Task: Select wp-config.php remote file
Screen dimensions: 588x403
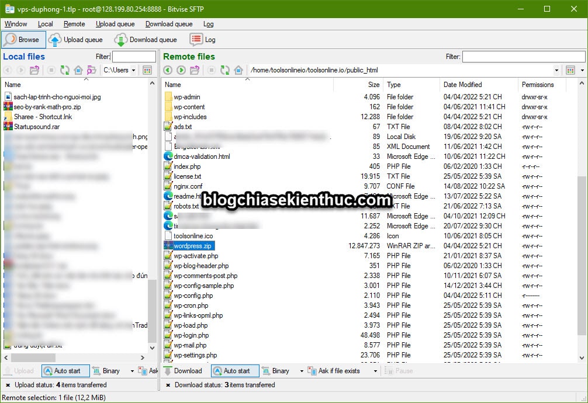Action: (x=193, y=296)
